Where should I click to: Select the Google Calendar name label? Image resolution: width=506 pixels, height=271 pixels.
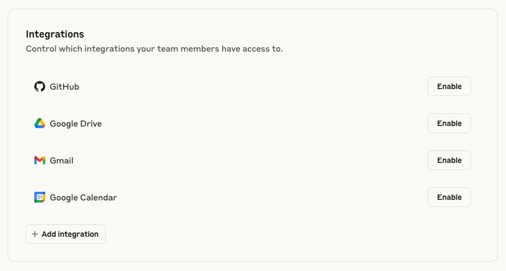coord(83,198)
